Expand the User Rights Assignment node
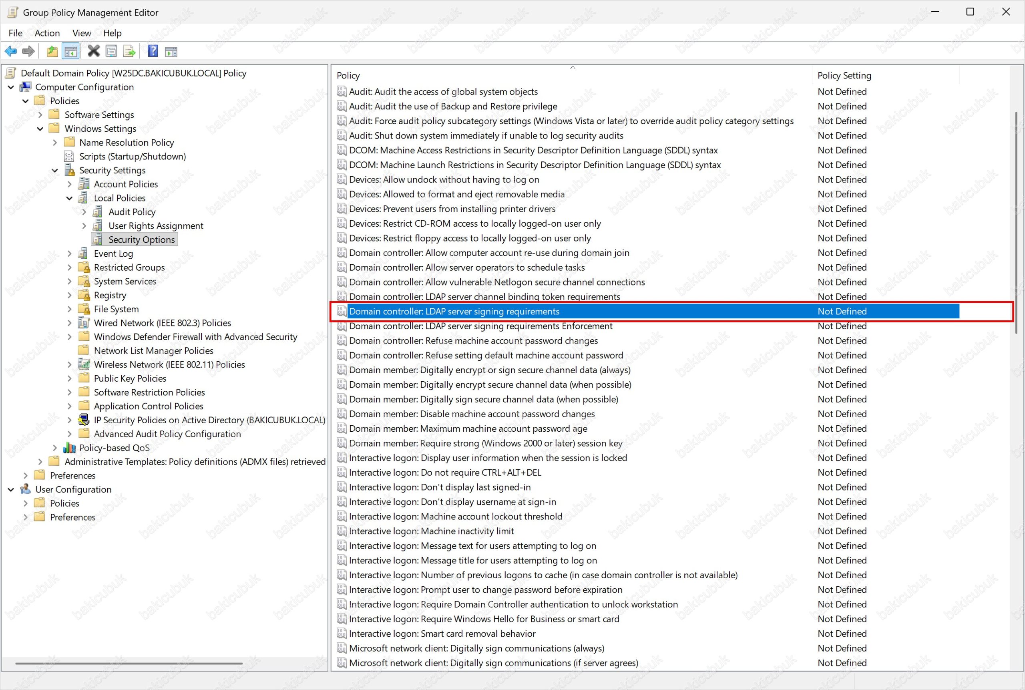 tap(84, 226)
